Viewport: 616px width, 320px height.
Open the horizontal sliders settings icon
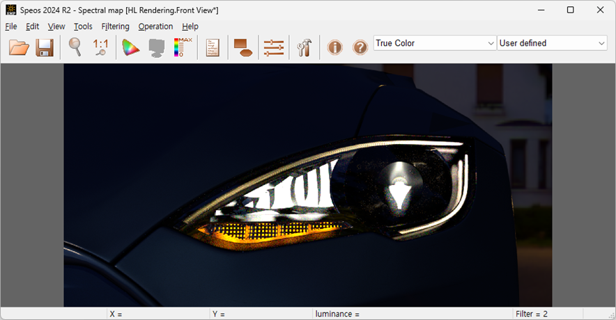click(273, 47)
